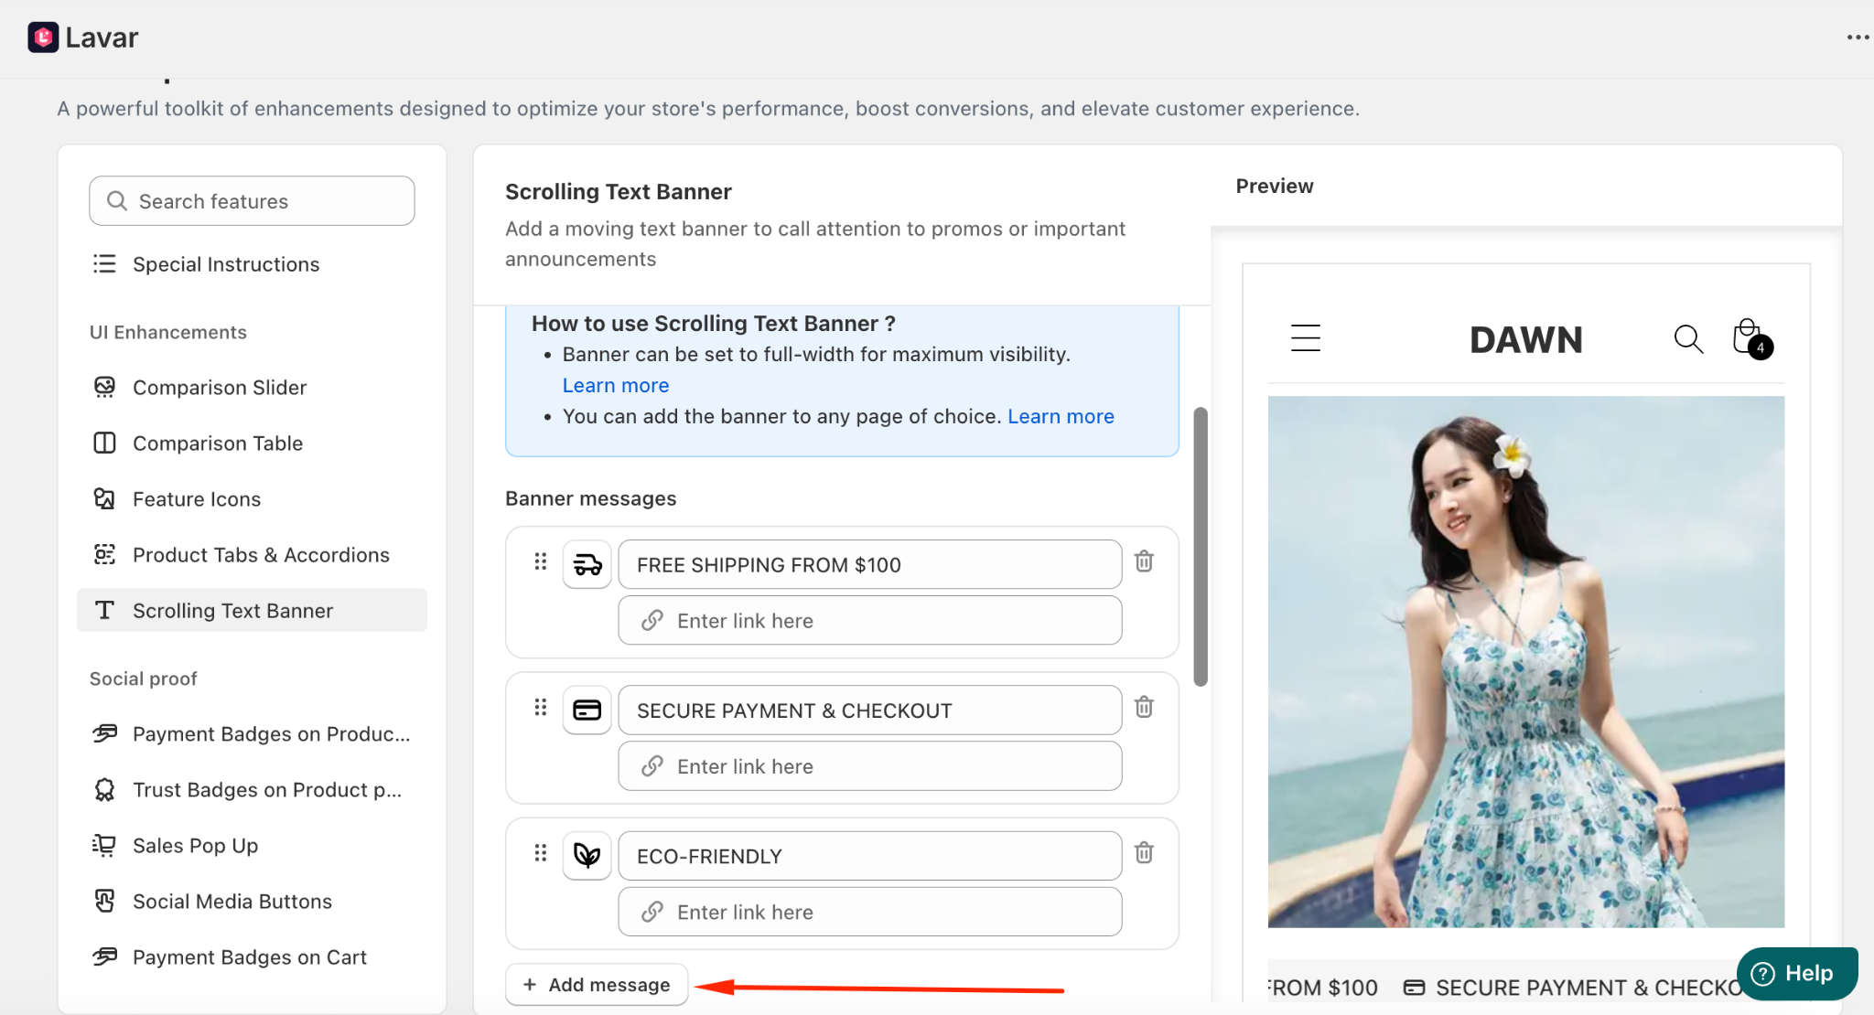Click trash icon for ECO-FRIENDLY message
Image resolution: width=1874 pixels, height=1015 pixels.
coord(1144,853)
